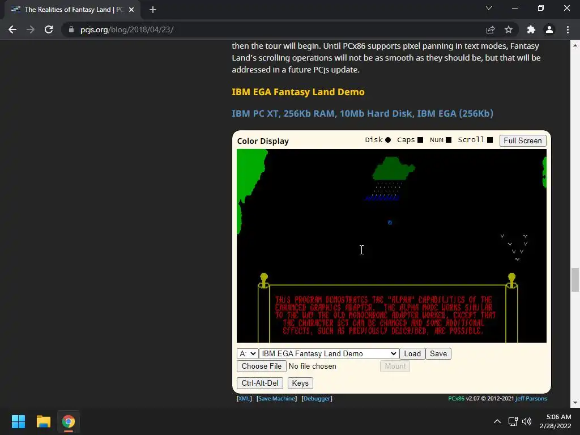Bookmark this page with the star icon
Screen dimensions: 580x435
(x=509, y=29)
